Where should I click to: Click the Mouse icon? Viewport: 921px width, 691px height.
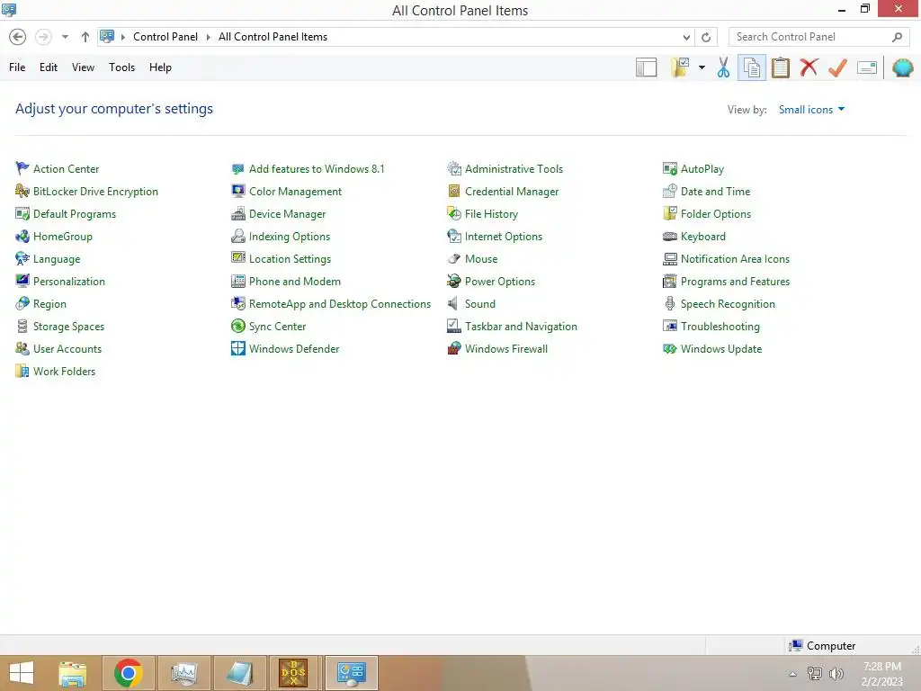coord(454,259)
